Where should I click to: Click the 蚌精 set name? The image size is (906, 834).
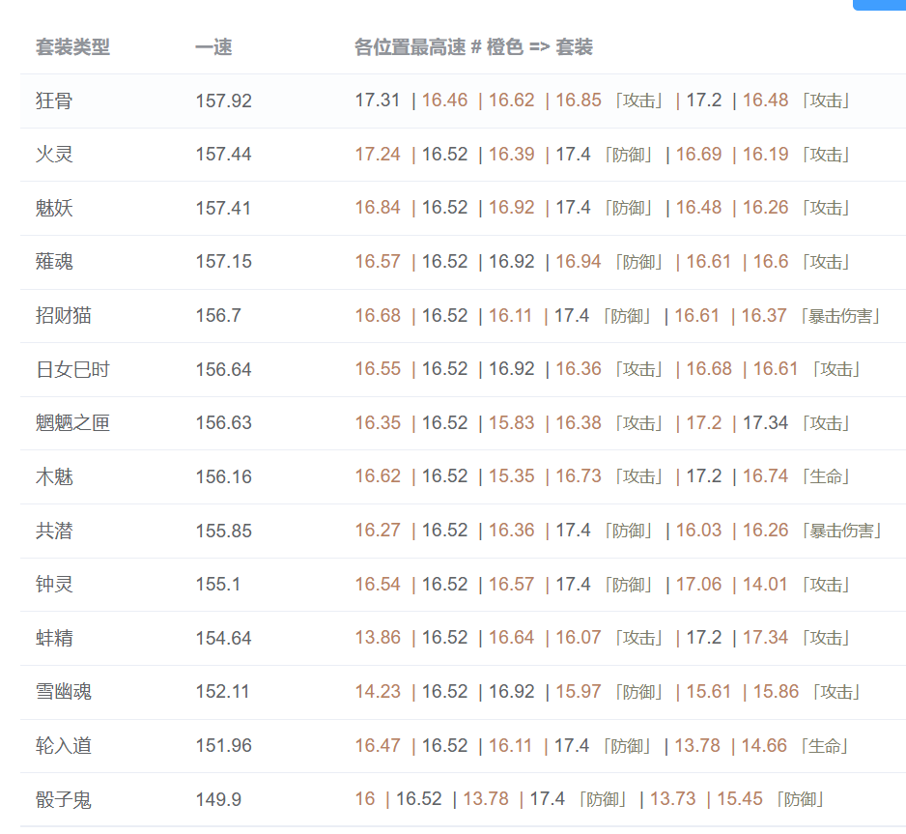[x=54, y=638]
